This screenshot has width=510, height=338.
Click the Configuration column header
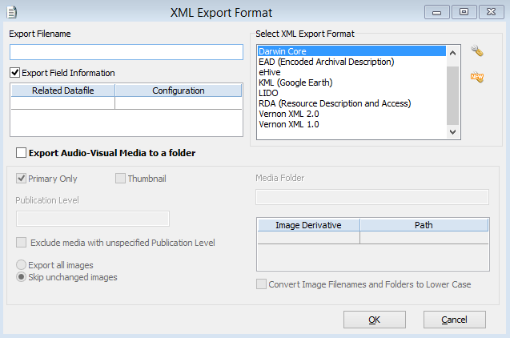tap(179, 91)
